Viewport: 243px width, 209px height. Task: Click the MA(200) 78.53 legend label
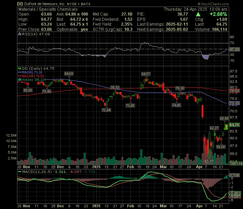33,76
